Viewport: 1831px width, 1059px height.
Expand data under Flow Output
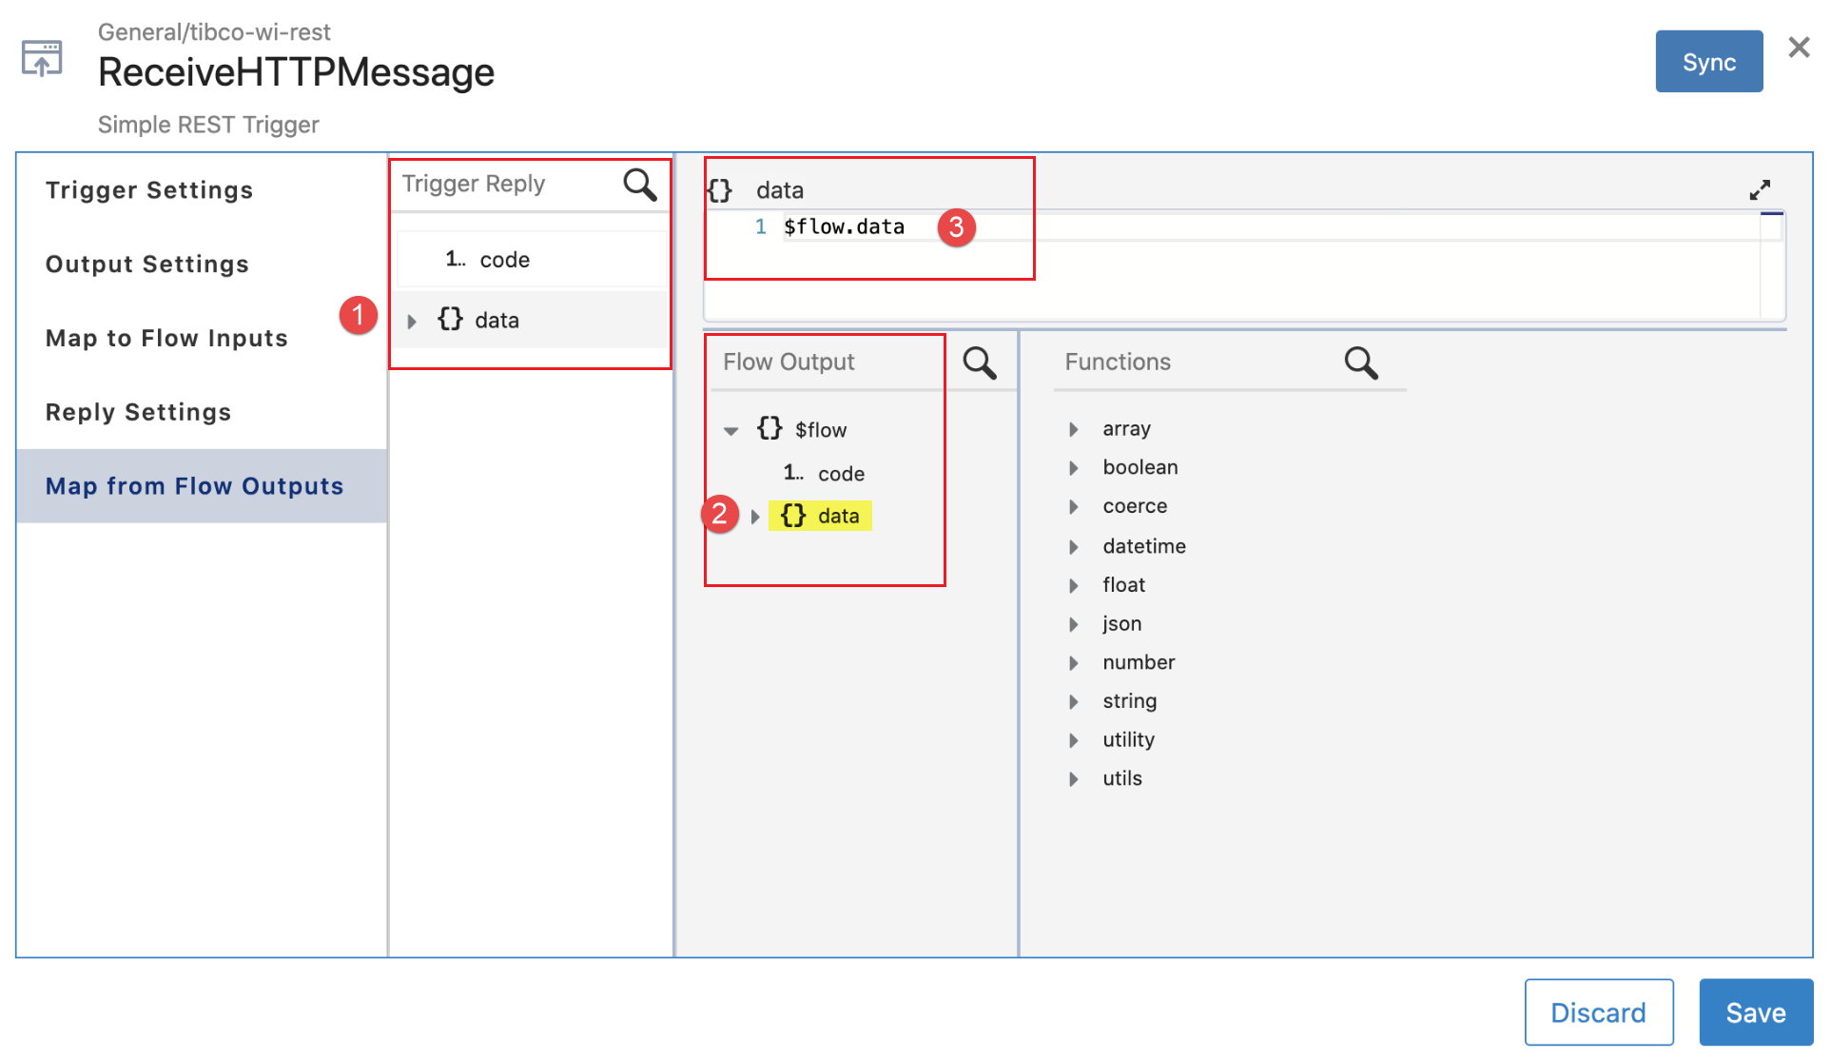point(755,517)
